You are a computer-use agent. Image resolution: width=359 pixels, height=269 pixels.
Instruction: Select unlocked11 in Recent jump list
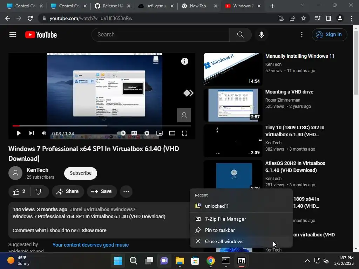click(241, 206)
